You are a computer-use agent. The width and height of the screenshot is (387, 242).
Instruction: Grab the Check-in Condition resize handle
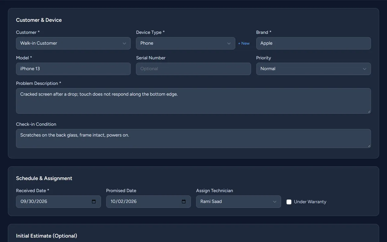point(369,146)
